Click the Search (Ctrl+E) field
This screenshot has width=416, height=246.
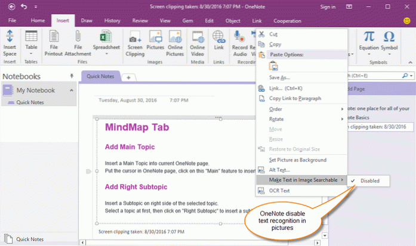374,76
